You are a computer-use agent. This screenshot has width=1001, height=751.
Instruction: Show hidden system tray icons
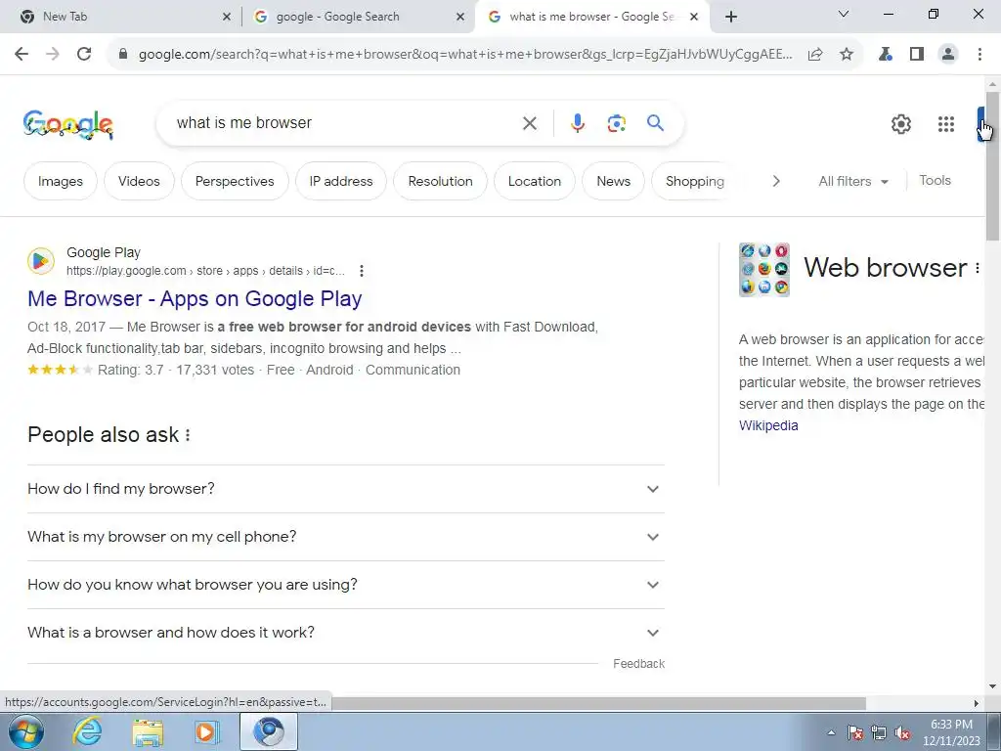pos(831,732)
